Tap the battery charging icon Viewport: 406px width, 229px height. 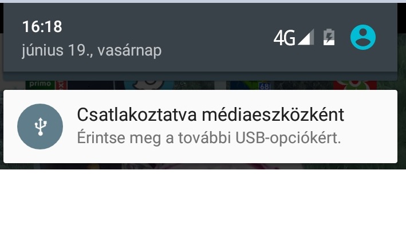pyautogui.click(x=329, y=37)
